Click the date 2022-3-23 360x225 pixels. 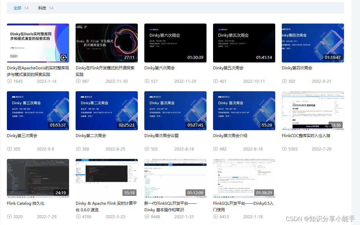click(115, 216)
